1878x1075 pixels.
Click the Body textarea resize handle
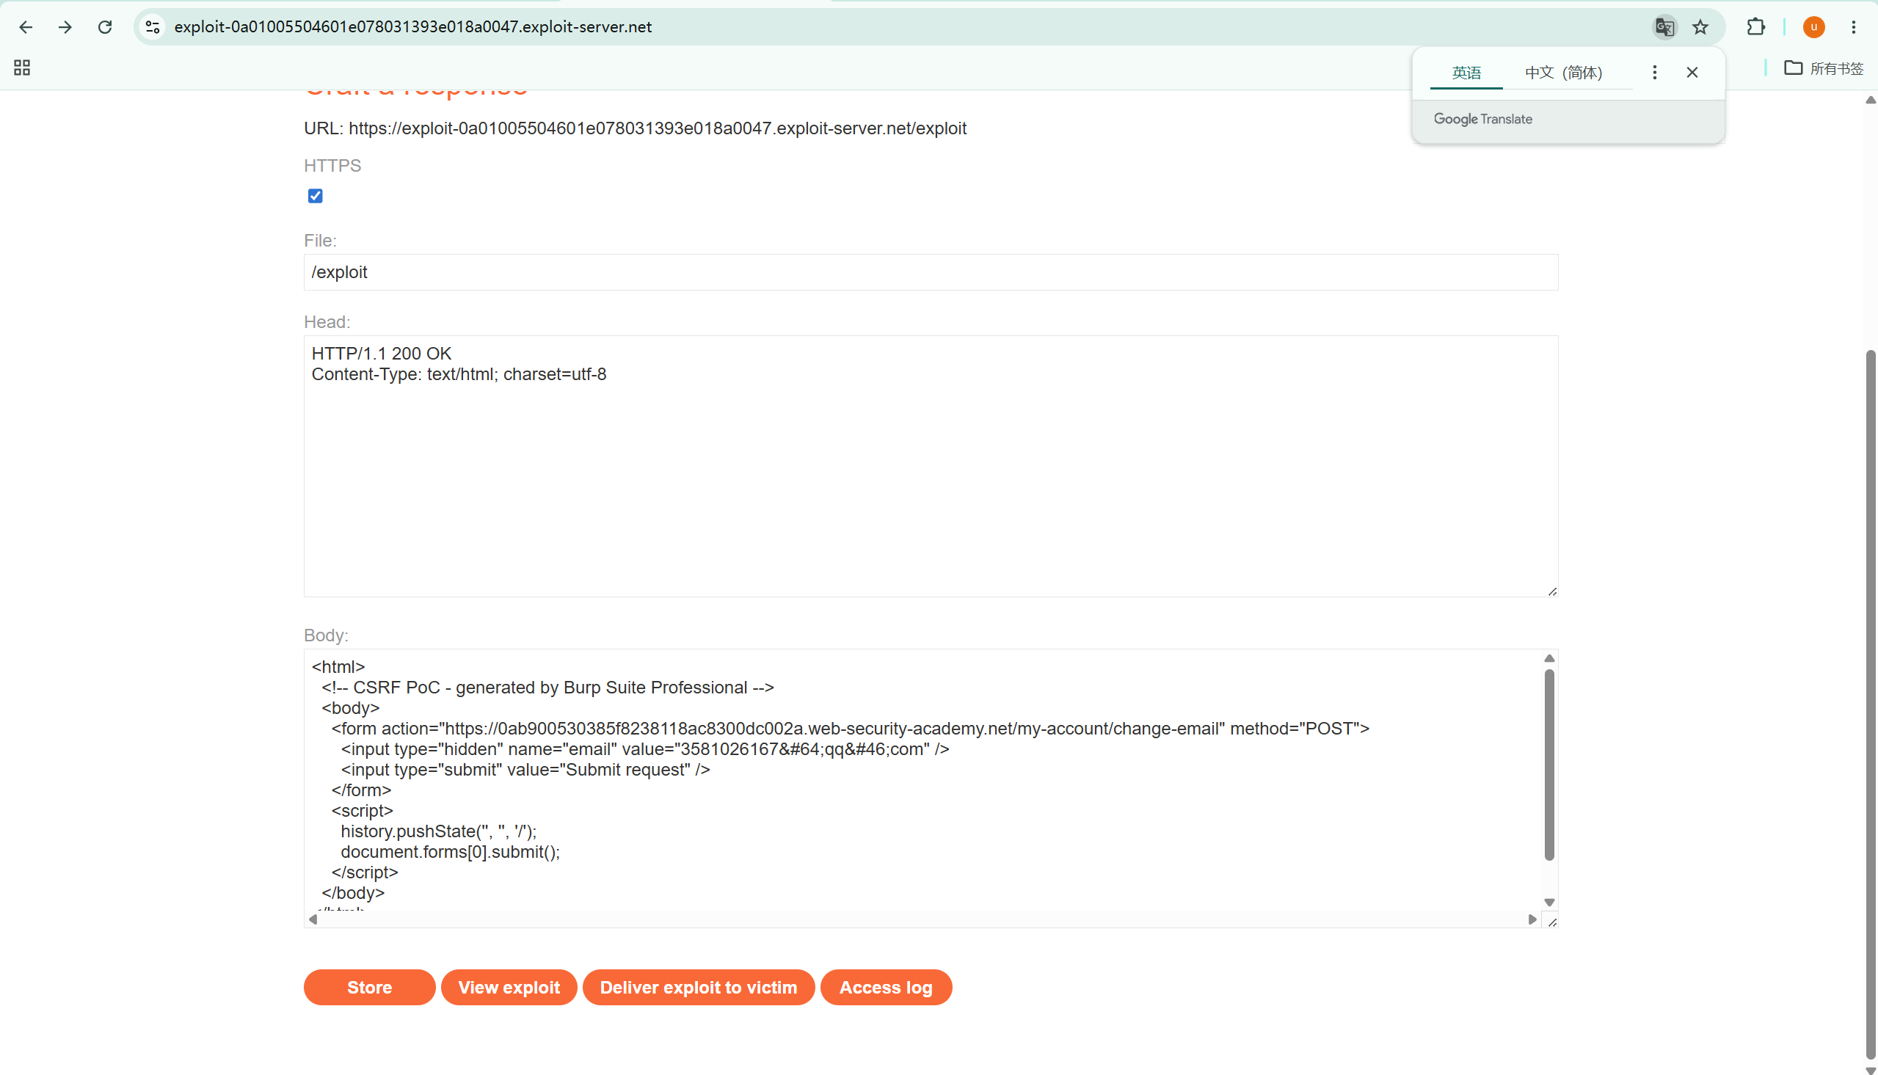pyautogui.click(x=1551, y=922)
